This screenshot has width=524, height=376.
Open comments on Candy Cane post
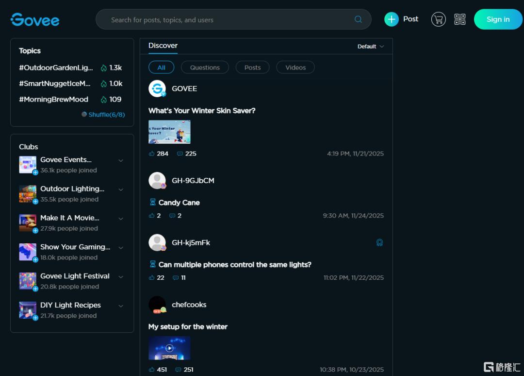coord(172,216)
